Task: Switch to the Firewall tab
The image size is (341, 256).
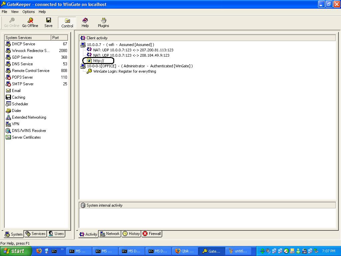Action: click(x=152, y=234)
